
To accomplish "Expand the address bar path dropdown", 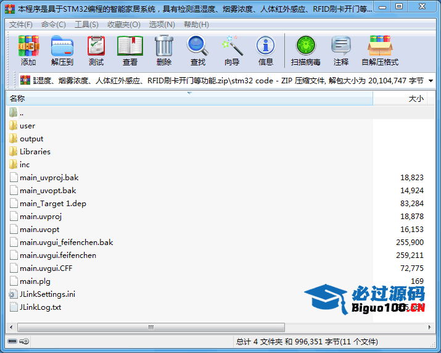I will (x=430, y=81).
